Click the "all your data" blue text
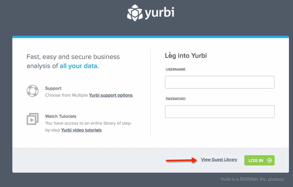 tap(78, 66)
